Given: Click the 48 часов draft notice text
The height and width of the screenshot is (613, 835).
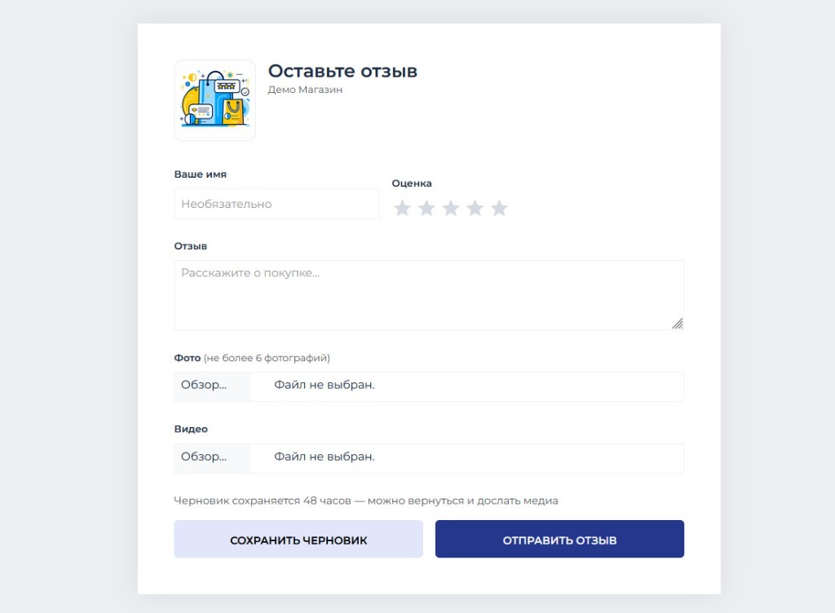Looking at the screenshot, I should [366, 501].
